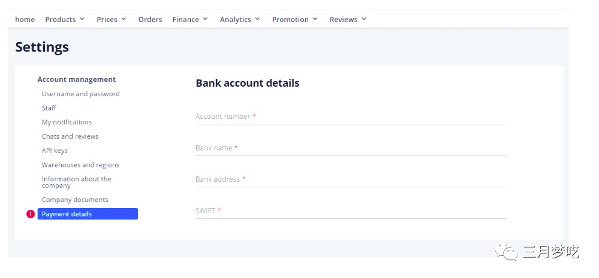Expand the Promotion dropdown menu

click(x=294, y=20)
